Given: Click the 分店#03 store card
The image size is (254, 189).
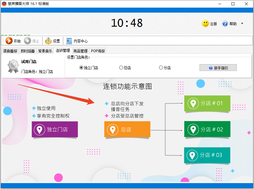Looking at the screenshot, I should pyautogui.click(x=207, y=155).
